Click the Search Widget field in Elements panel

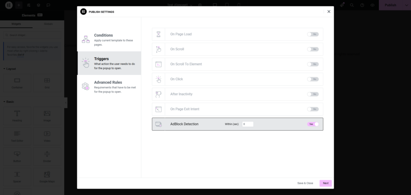pyautogui.click(x=32, y=35)
